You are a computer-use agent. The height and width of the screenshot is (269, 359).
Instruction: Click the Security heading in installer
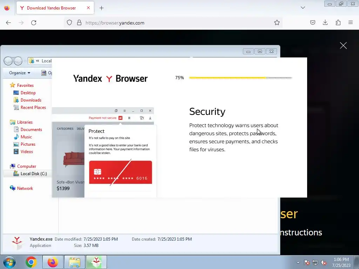click(x=207, y=112)
